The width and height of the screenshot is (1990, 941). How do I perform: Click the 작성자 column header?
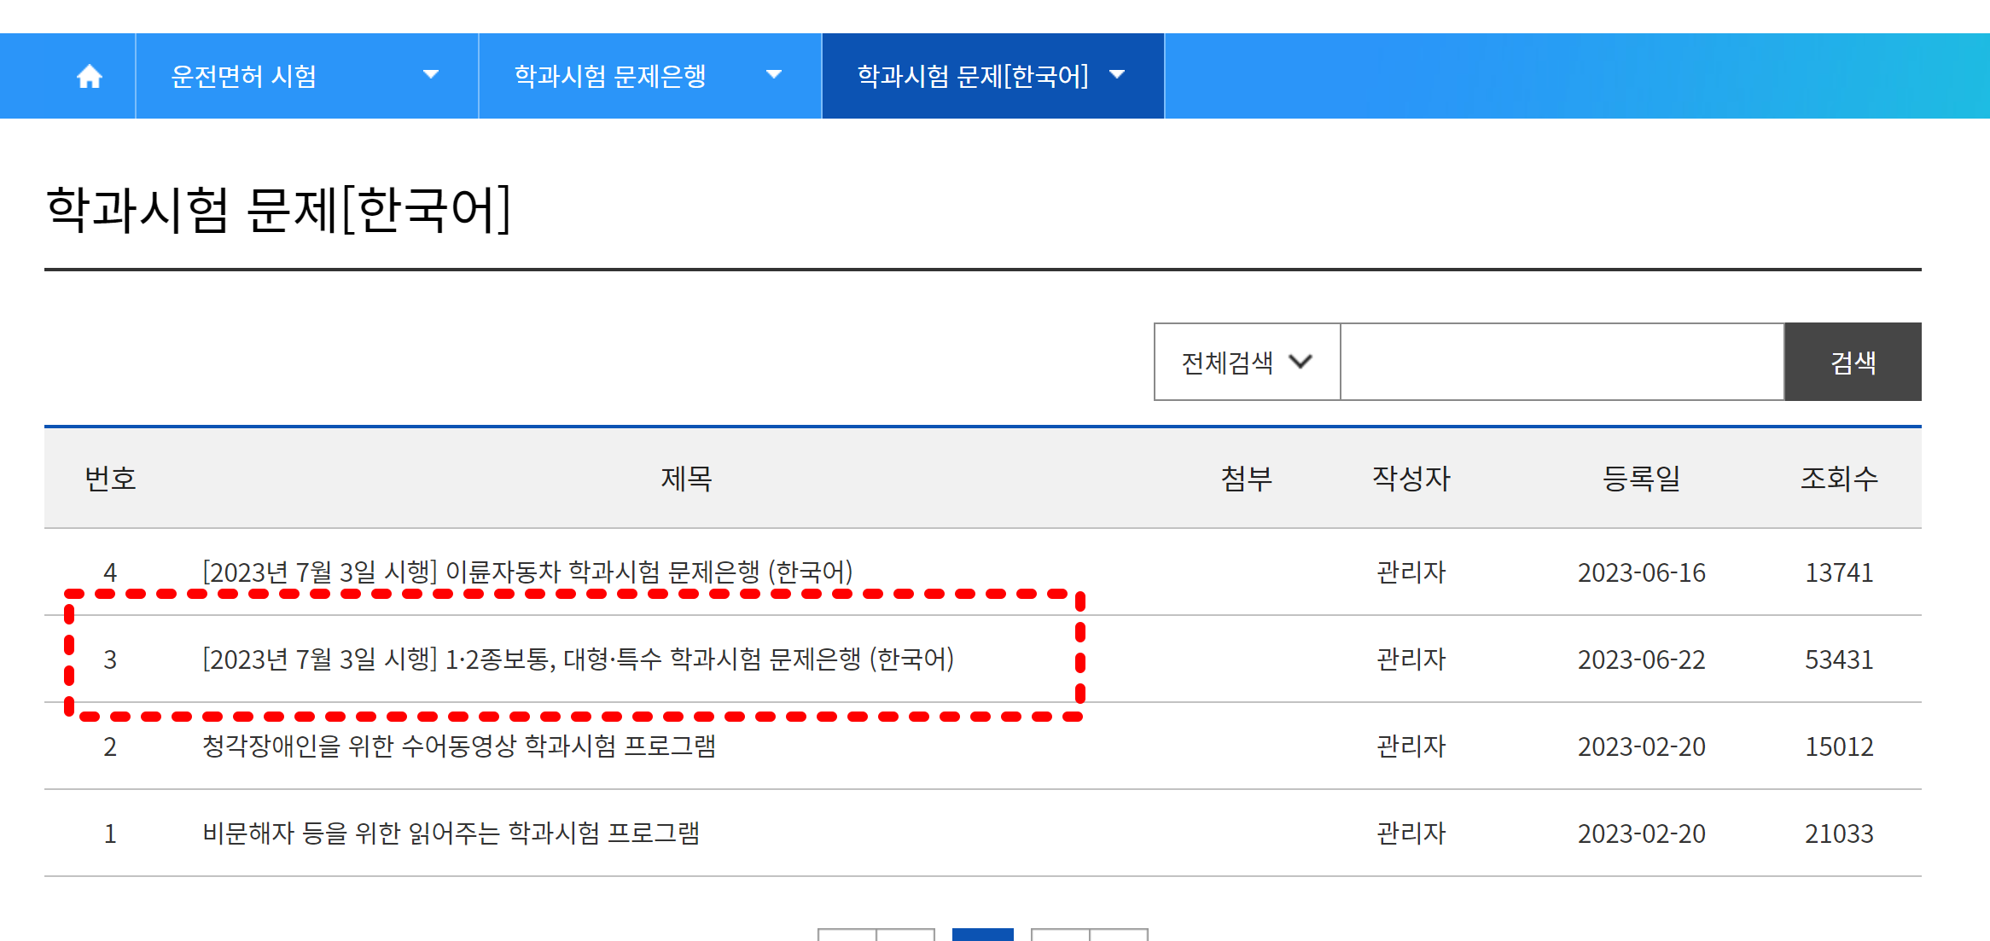pyautogui.click(x=1411, y=479)
